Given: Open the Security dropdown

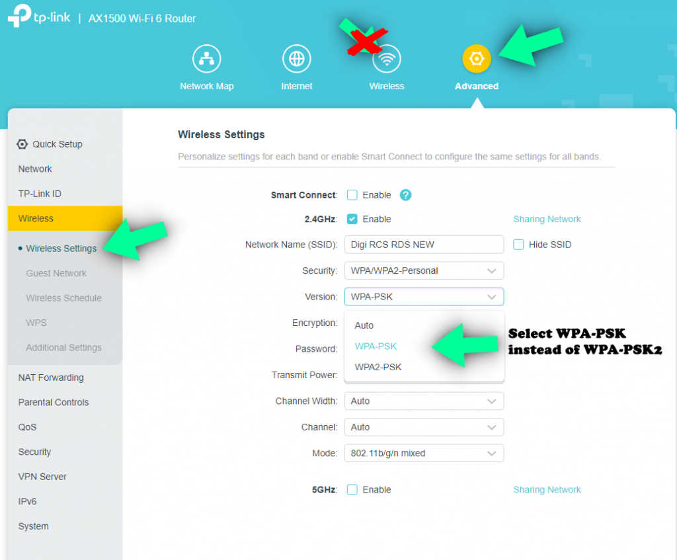Looking at the screenshot, I should pos(424,270).
